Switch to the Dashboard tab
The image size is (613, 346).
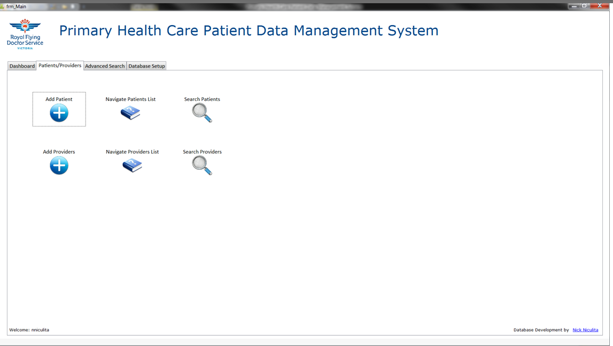(21, 66)
